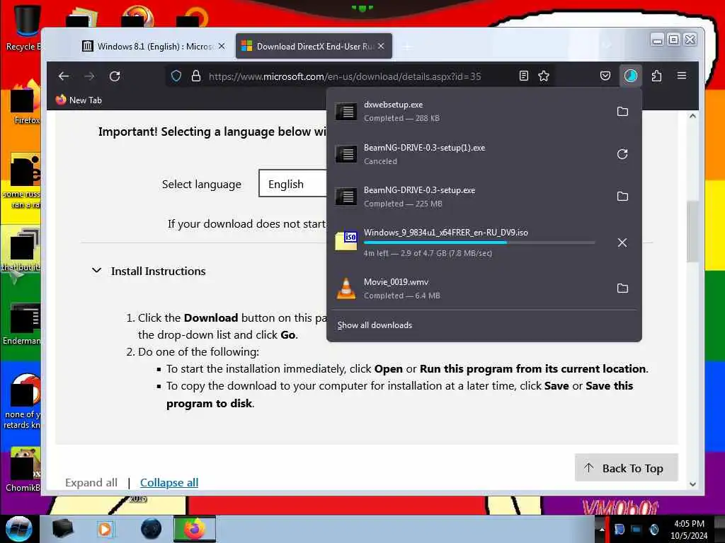
Task: Save page to Pocket icon
Action: [605, 76]
